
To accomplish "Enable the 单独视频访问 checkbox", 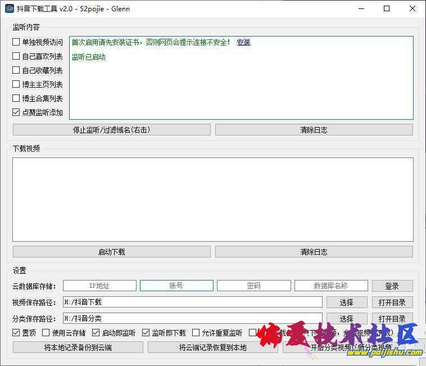I will pyautogui.click(x=16, y=42).
